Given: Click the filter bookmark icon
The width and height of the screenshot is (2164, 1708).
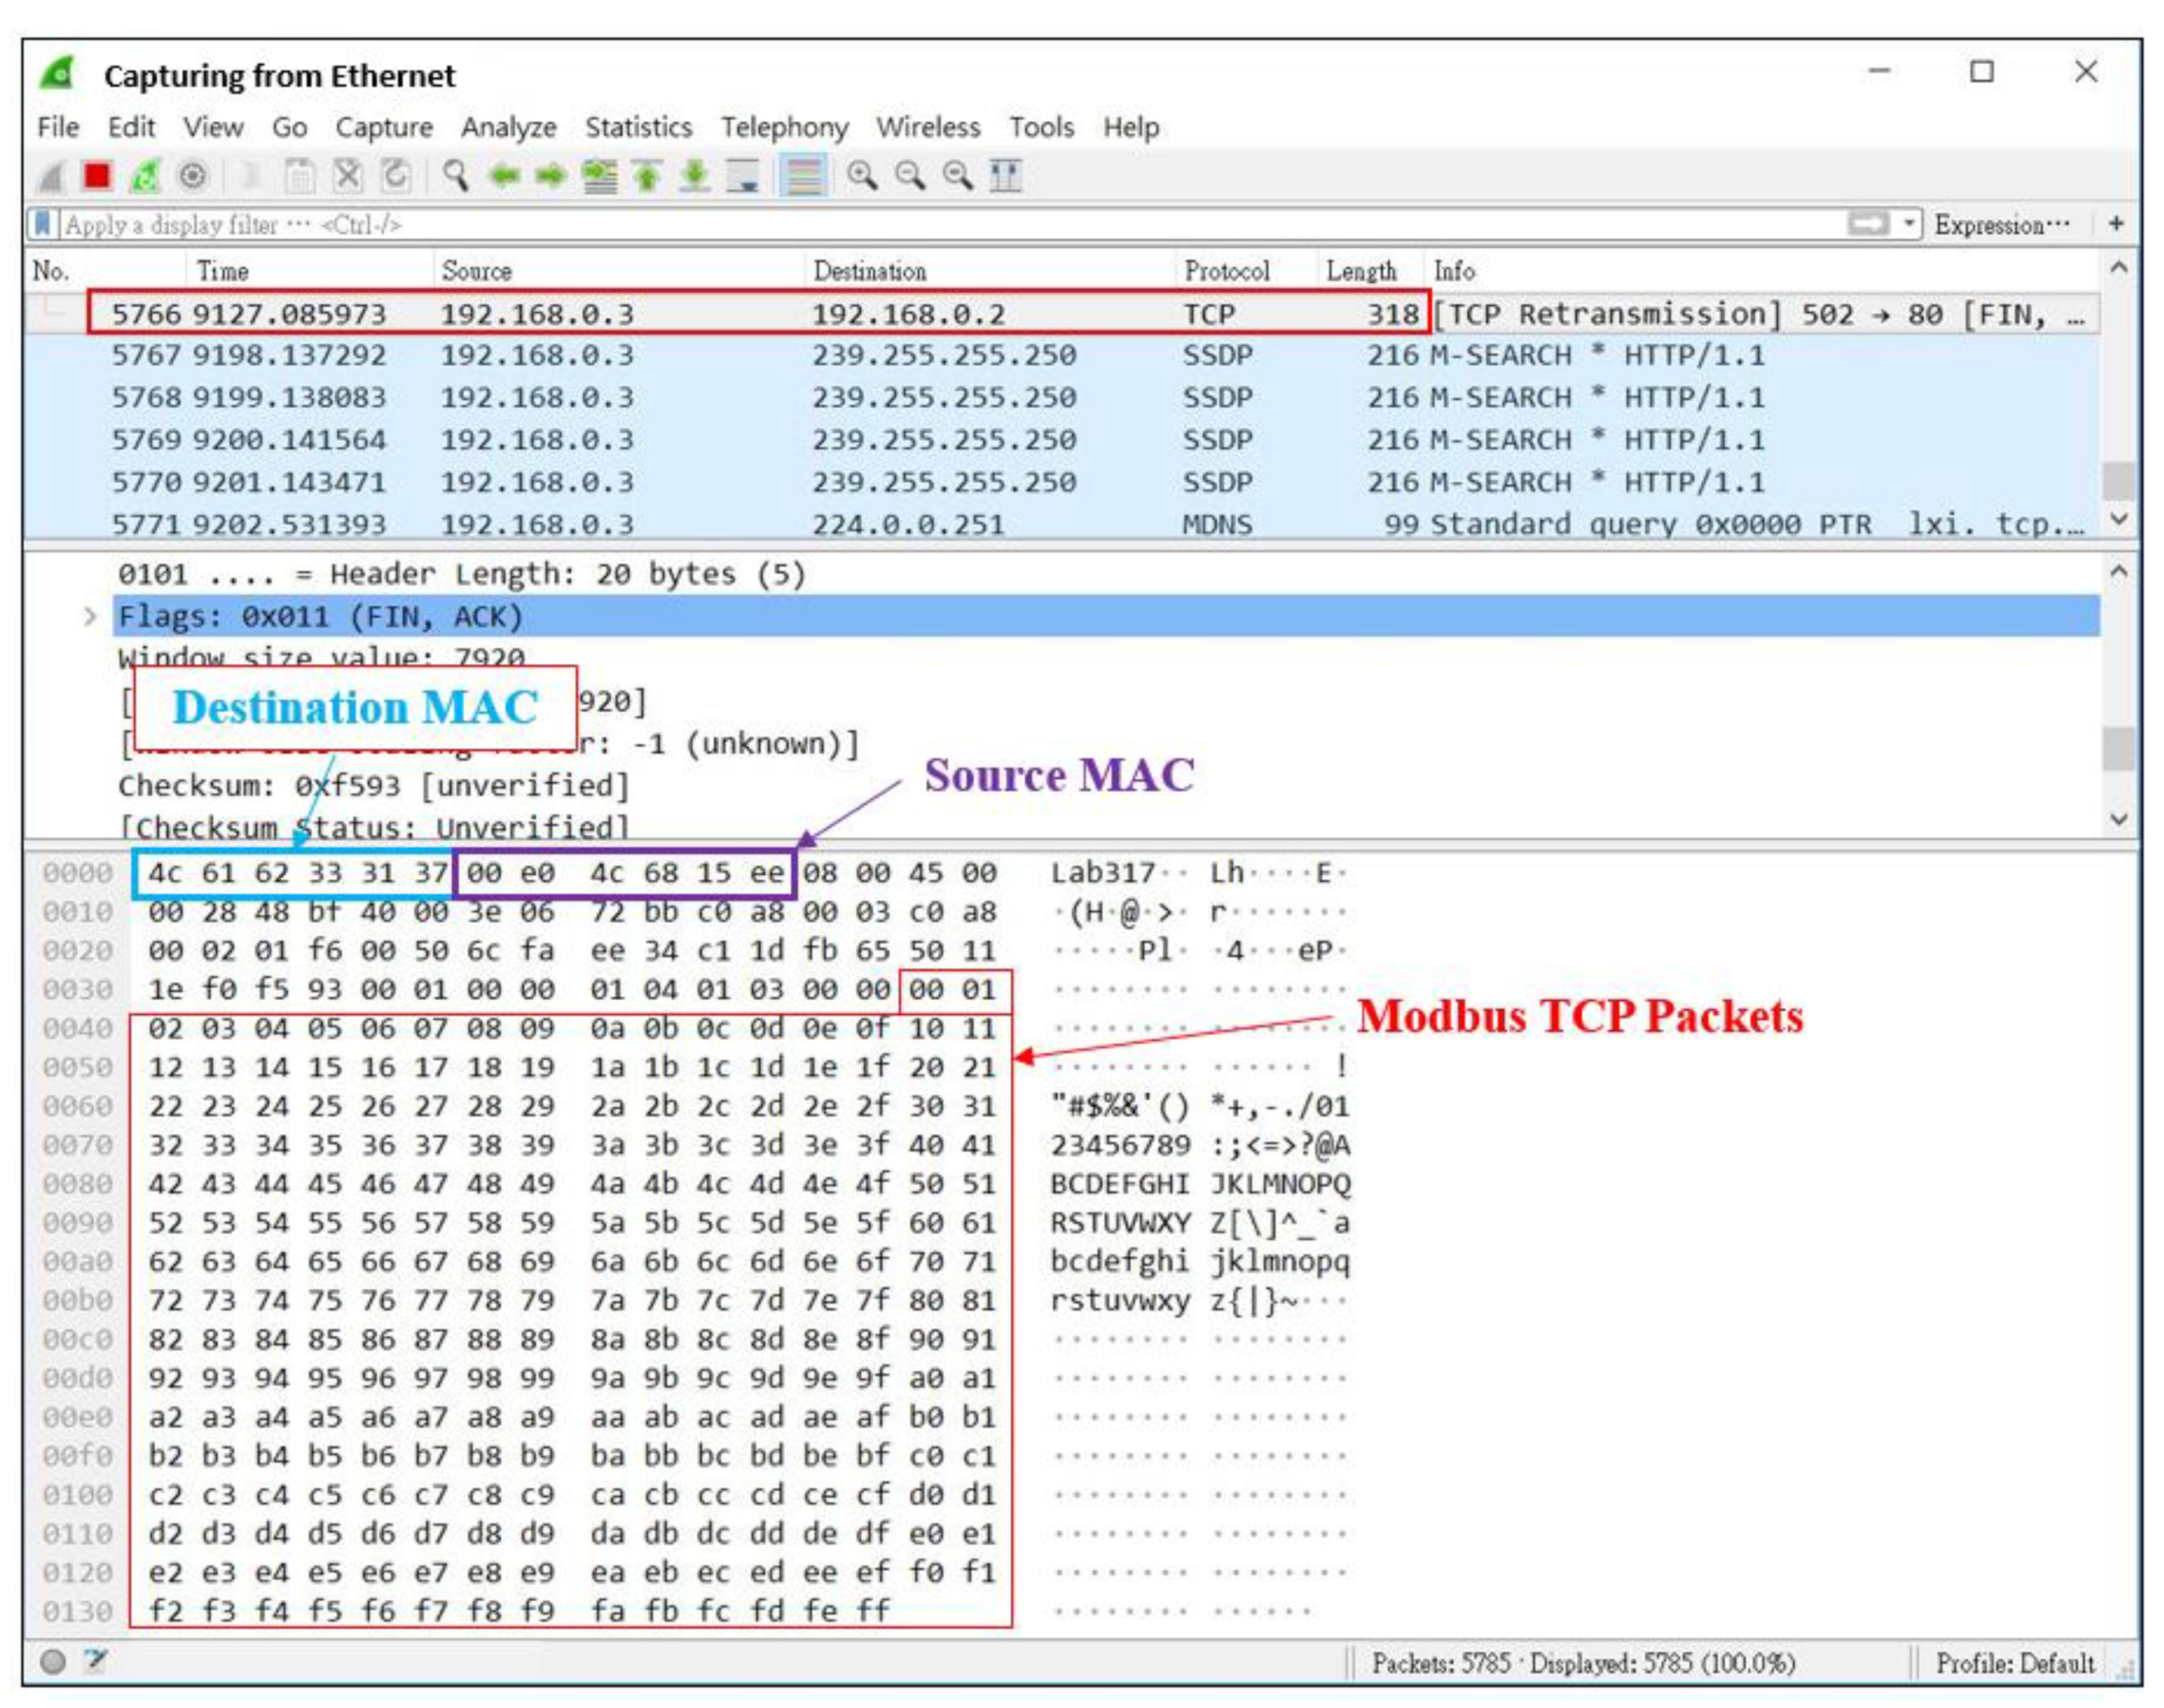Looking at the screenshot, I should [x=42, y=224].
